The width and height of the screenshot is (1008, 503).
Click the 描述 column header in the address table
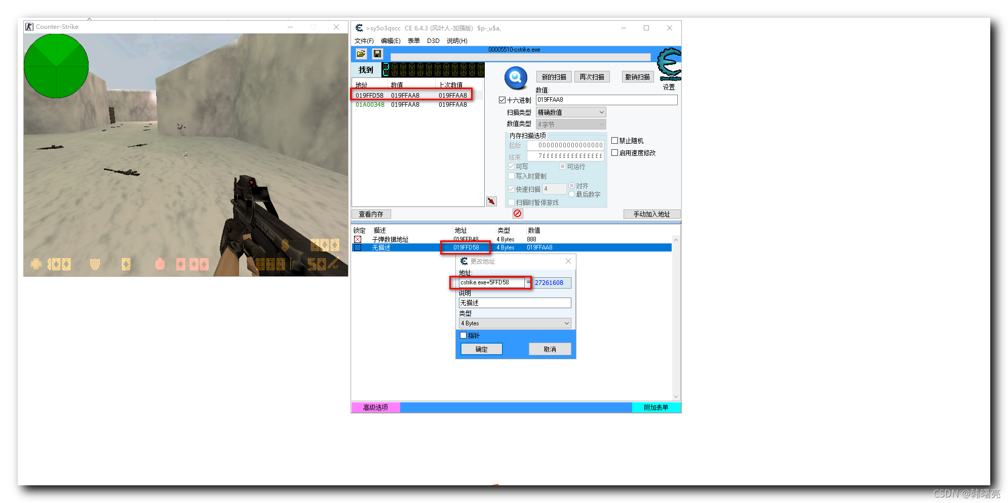[x=380, y=230]
